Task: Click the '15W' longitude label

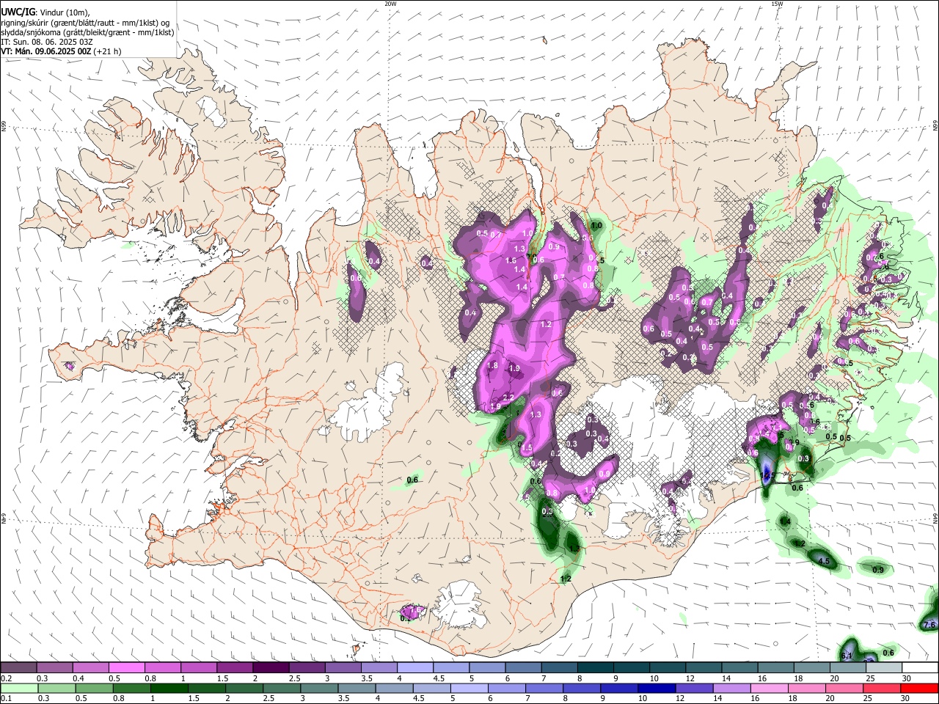Action: click(x=777, y=4)
